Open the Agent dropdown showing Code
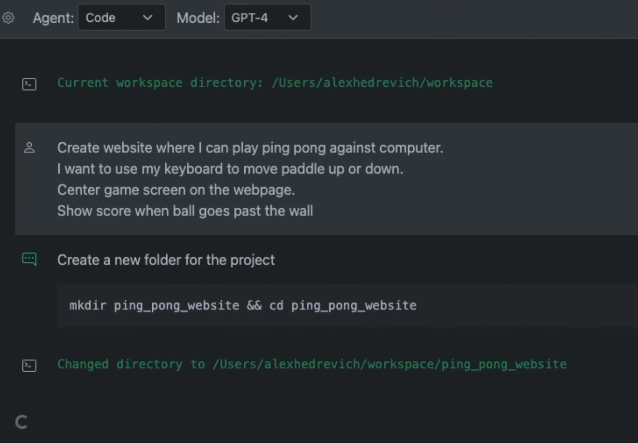This screenshot has height=443, width=638. (121, 18)
